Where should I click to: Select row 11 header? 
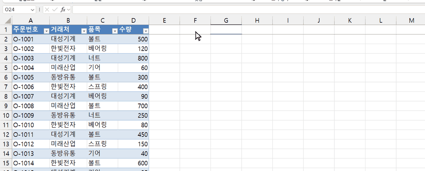[x=6, y=125]
